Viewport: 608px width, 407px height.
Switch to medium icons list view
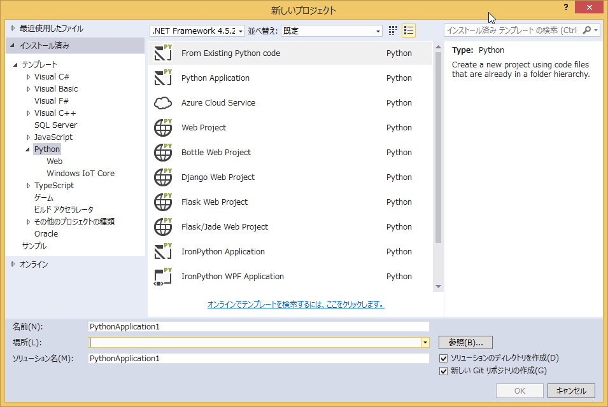(x=409, y=31)
